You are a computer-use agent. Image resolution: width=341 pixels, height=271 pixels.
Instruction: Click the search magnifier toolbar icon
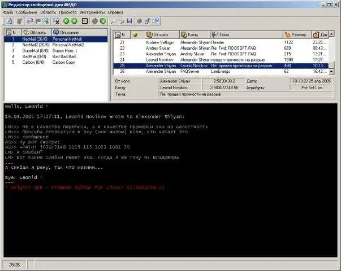(113, 21)
